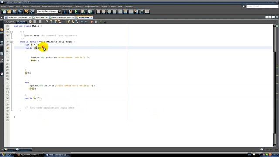Open the Группа menu
This screenshot has width=279, height=157.
(x=104, y=7)
